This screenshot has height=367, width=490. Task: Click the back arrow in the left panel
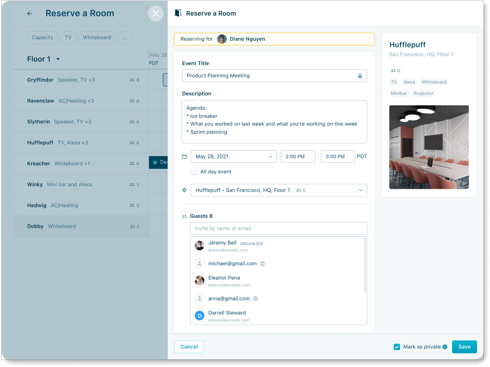pyautogui.click(x=29, y=13)
